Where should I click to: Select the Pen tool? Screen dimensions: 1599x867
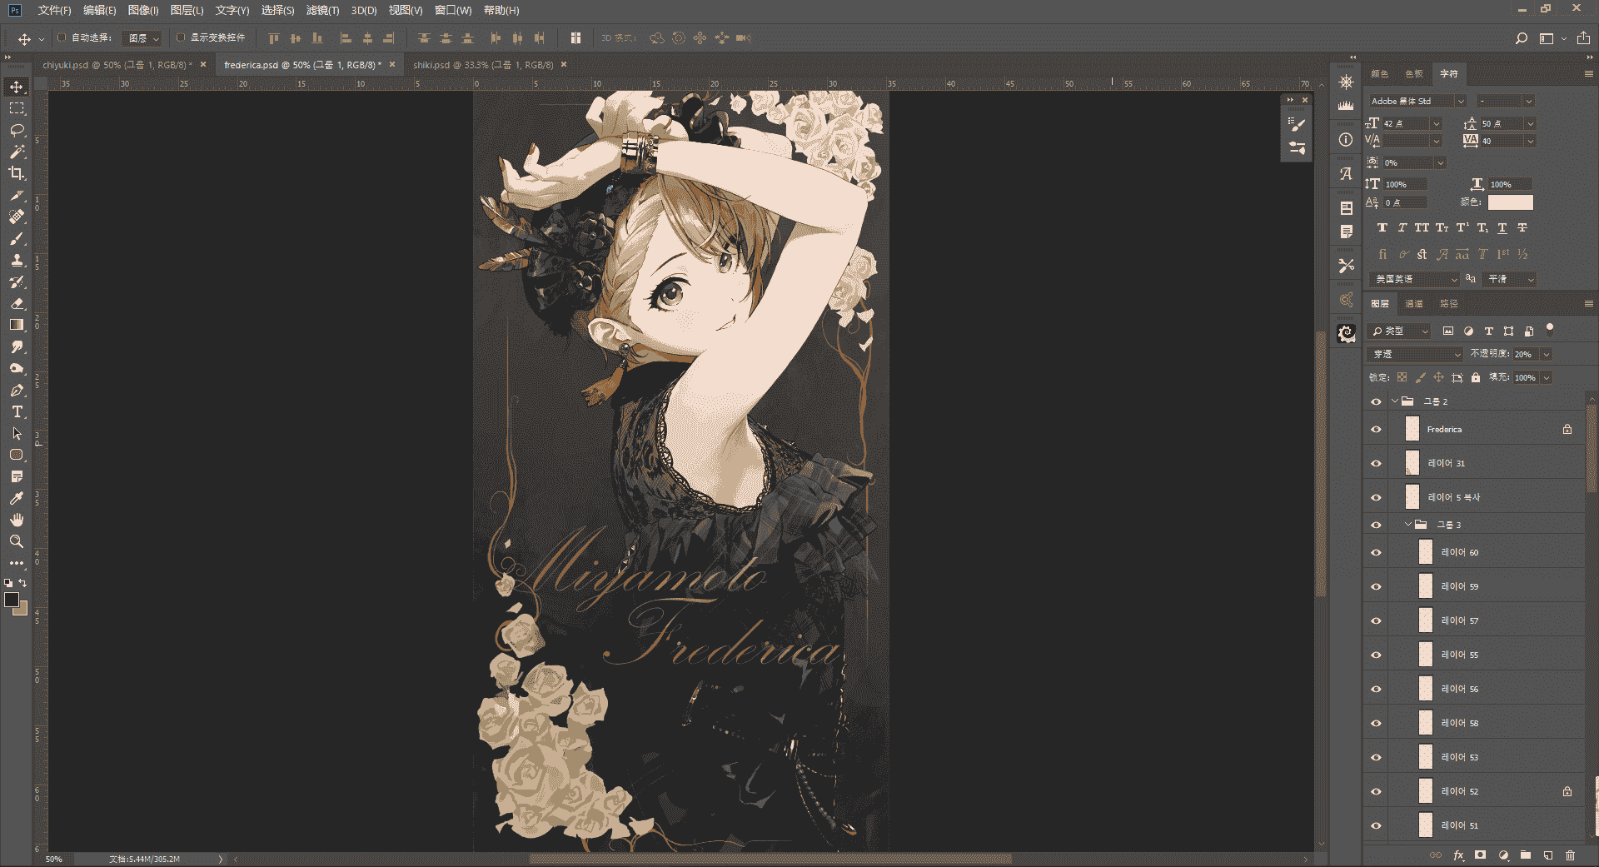(17, 390)
